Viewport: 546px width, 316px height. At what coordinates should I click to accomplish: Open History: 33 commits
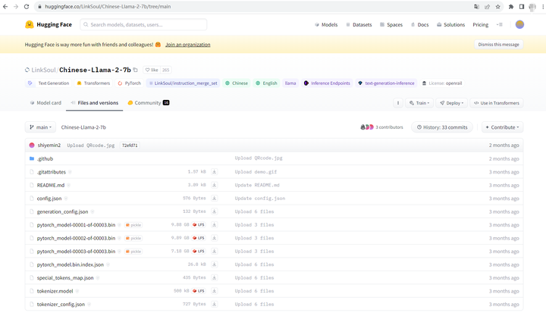[442, 127]
